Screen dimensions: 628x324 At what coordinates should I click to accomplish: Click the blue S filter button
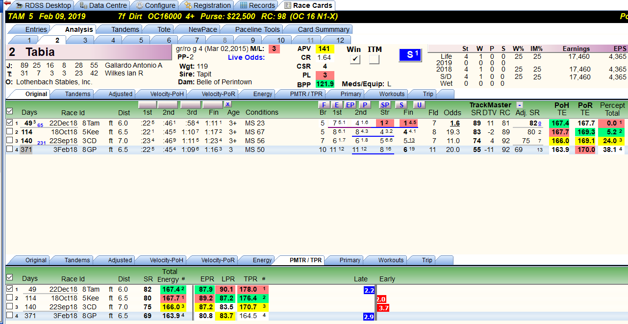coord(402,105)
